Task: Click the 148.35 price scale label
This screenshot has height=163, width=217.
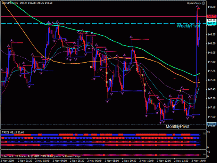Action: 211,34
